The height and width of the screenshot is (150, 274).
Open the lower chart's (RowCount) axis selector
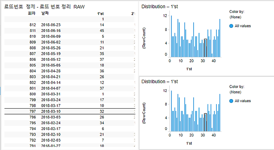click(144, 113)
